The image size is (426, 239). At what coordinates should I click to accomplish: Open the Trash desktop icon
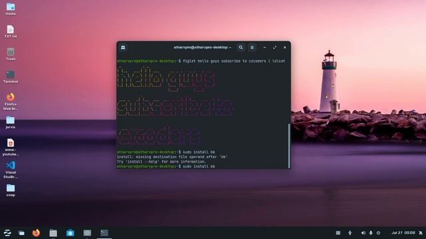click(x=11, y=54)
